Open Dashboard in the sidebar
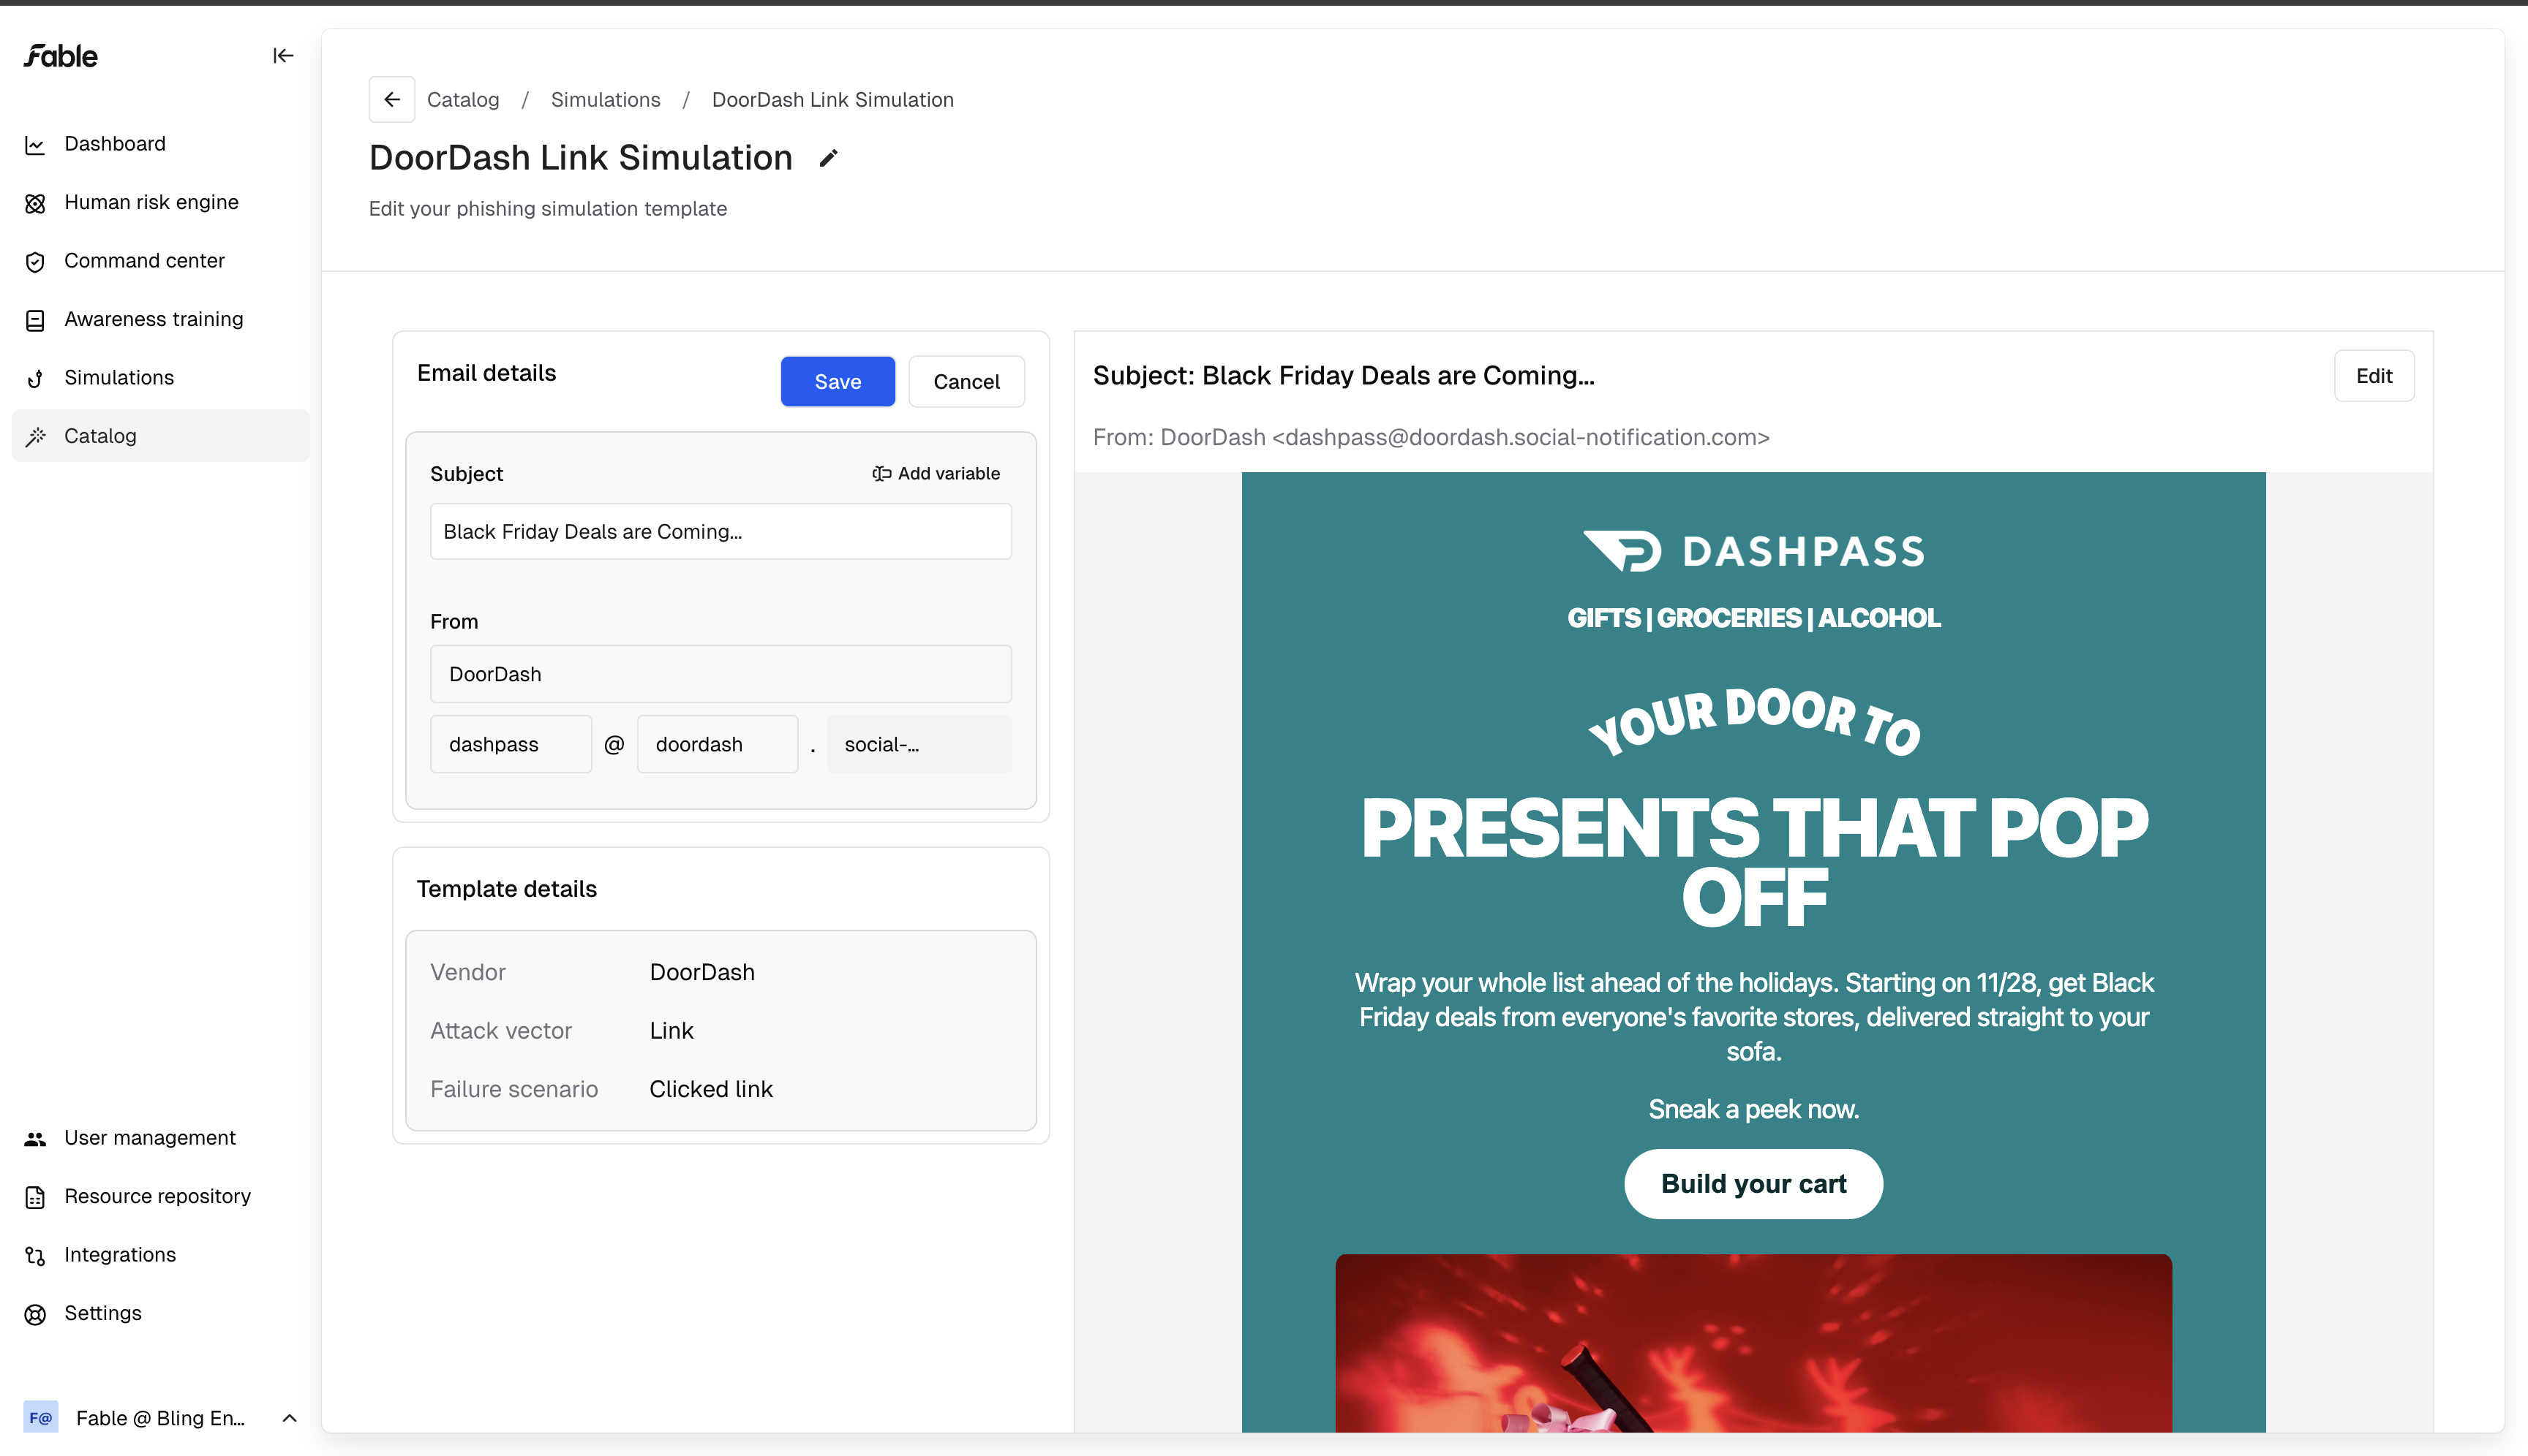This screenshot has width=2528, height=1456. tap(160, 144)
